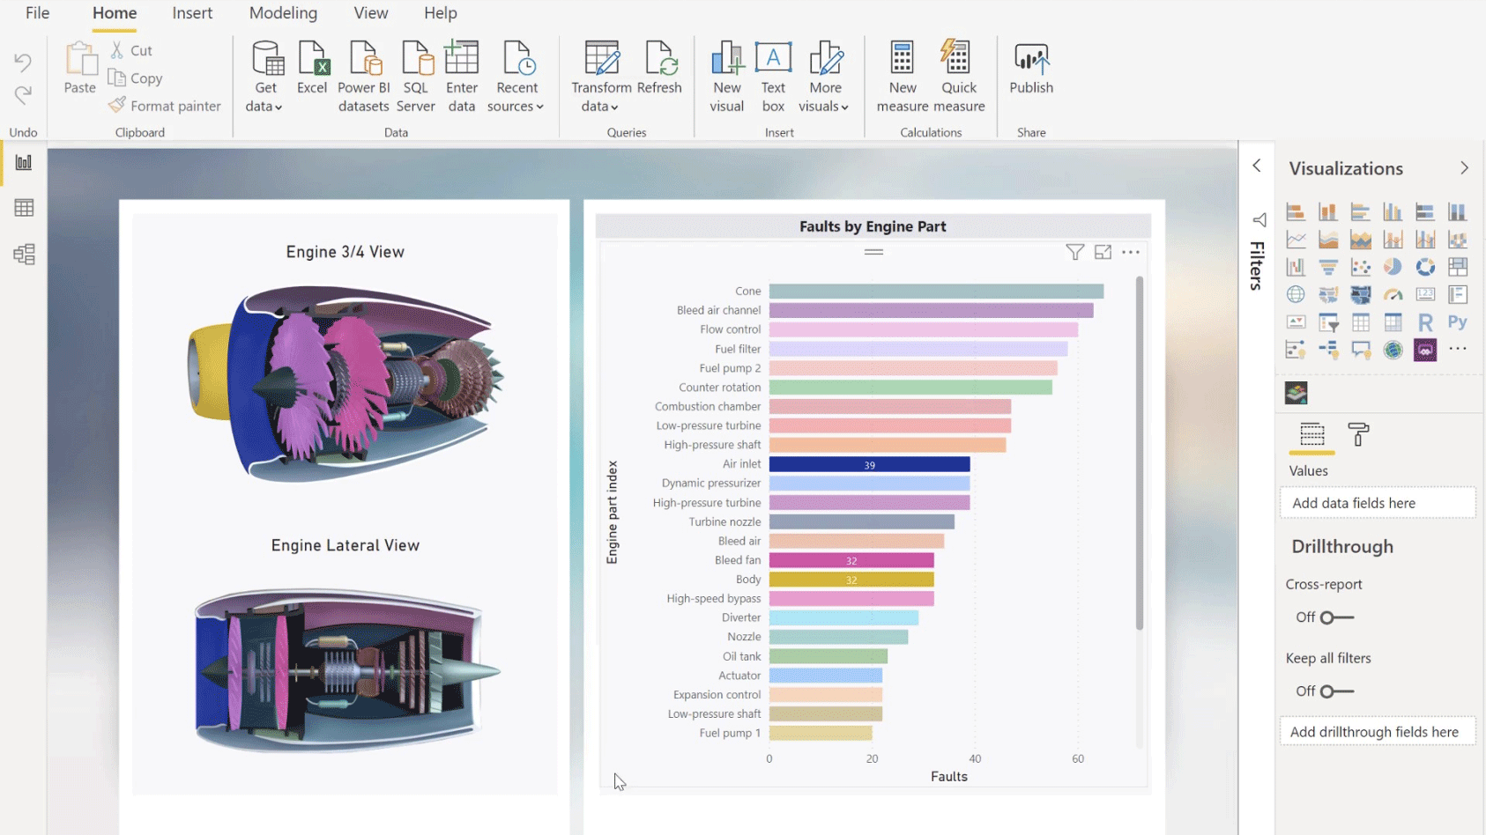Select the dark blue Air inlet bar
1486x835 pixels.
coord(869,464)
